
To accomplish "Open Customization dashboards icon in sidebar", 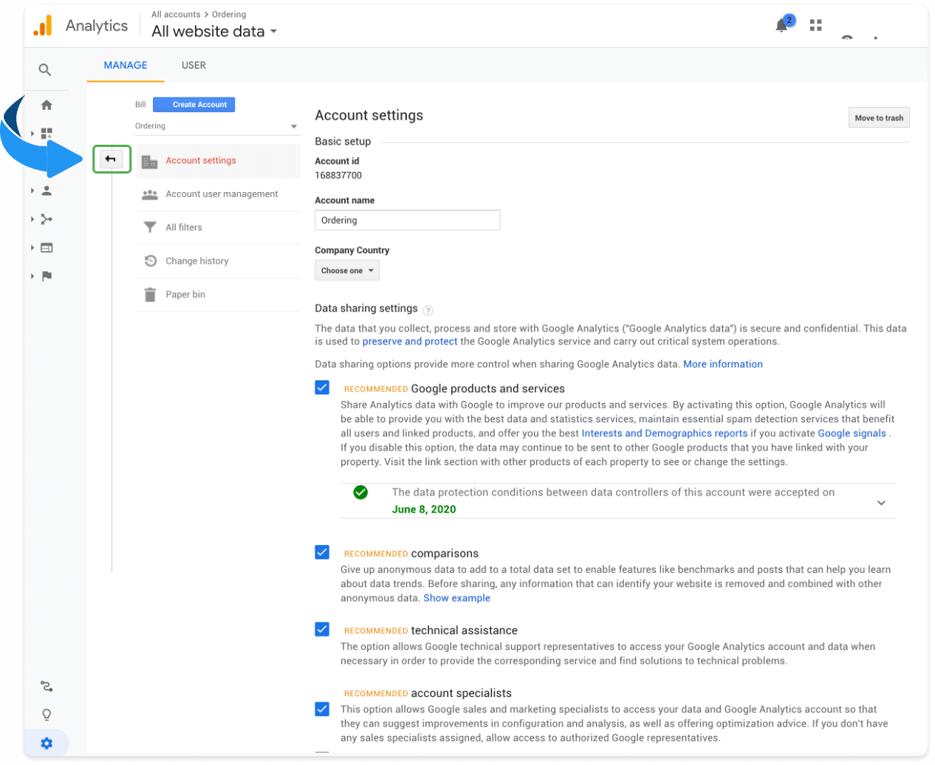I will pyautogui.click(x=47, y=134).
